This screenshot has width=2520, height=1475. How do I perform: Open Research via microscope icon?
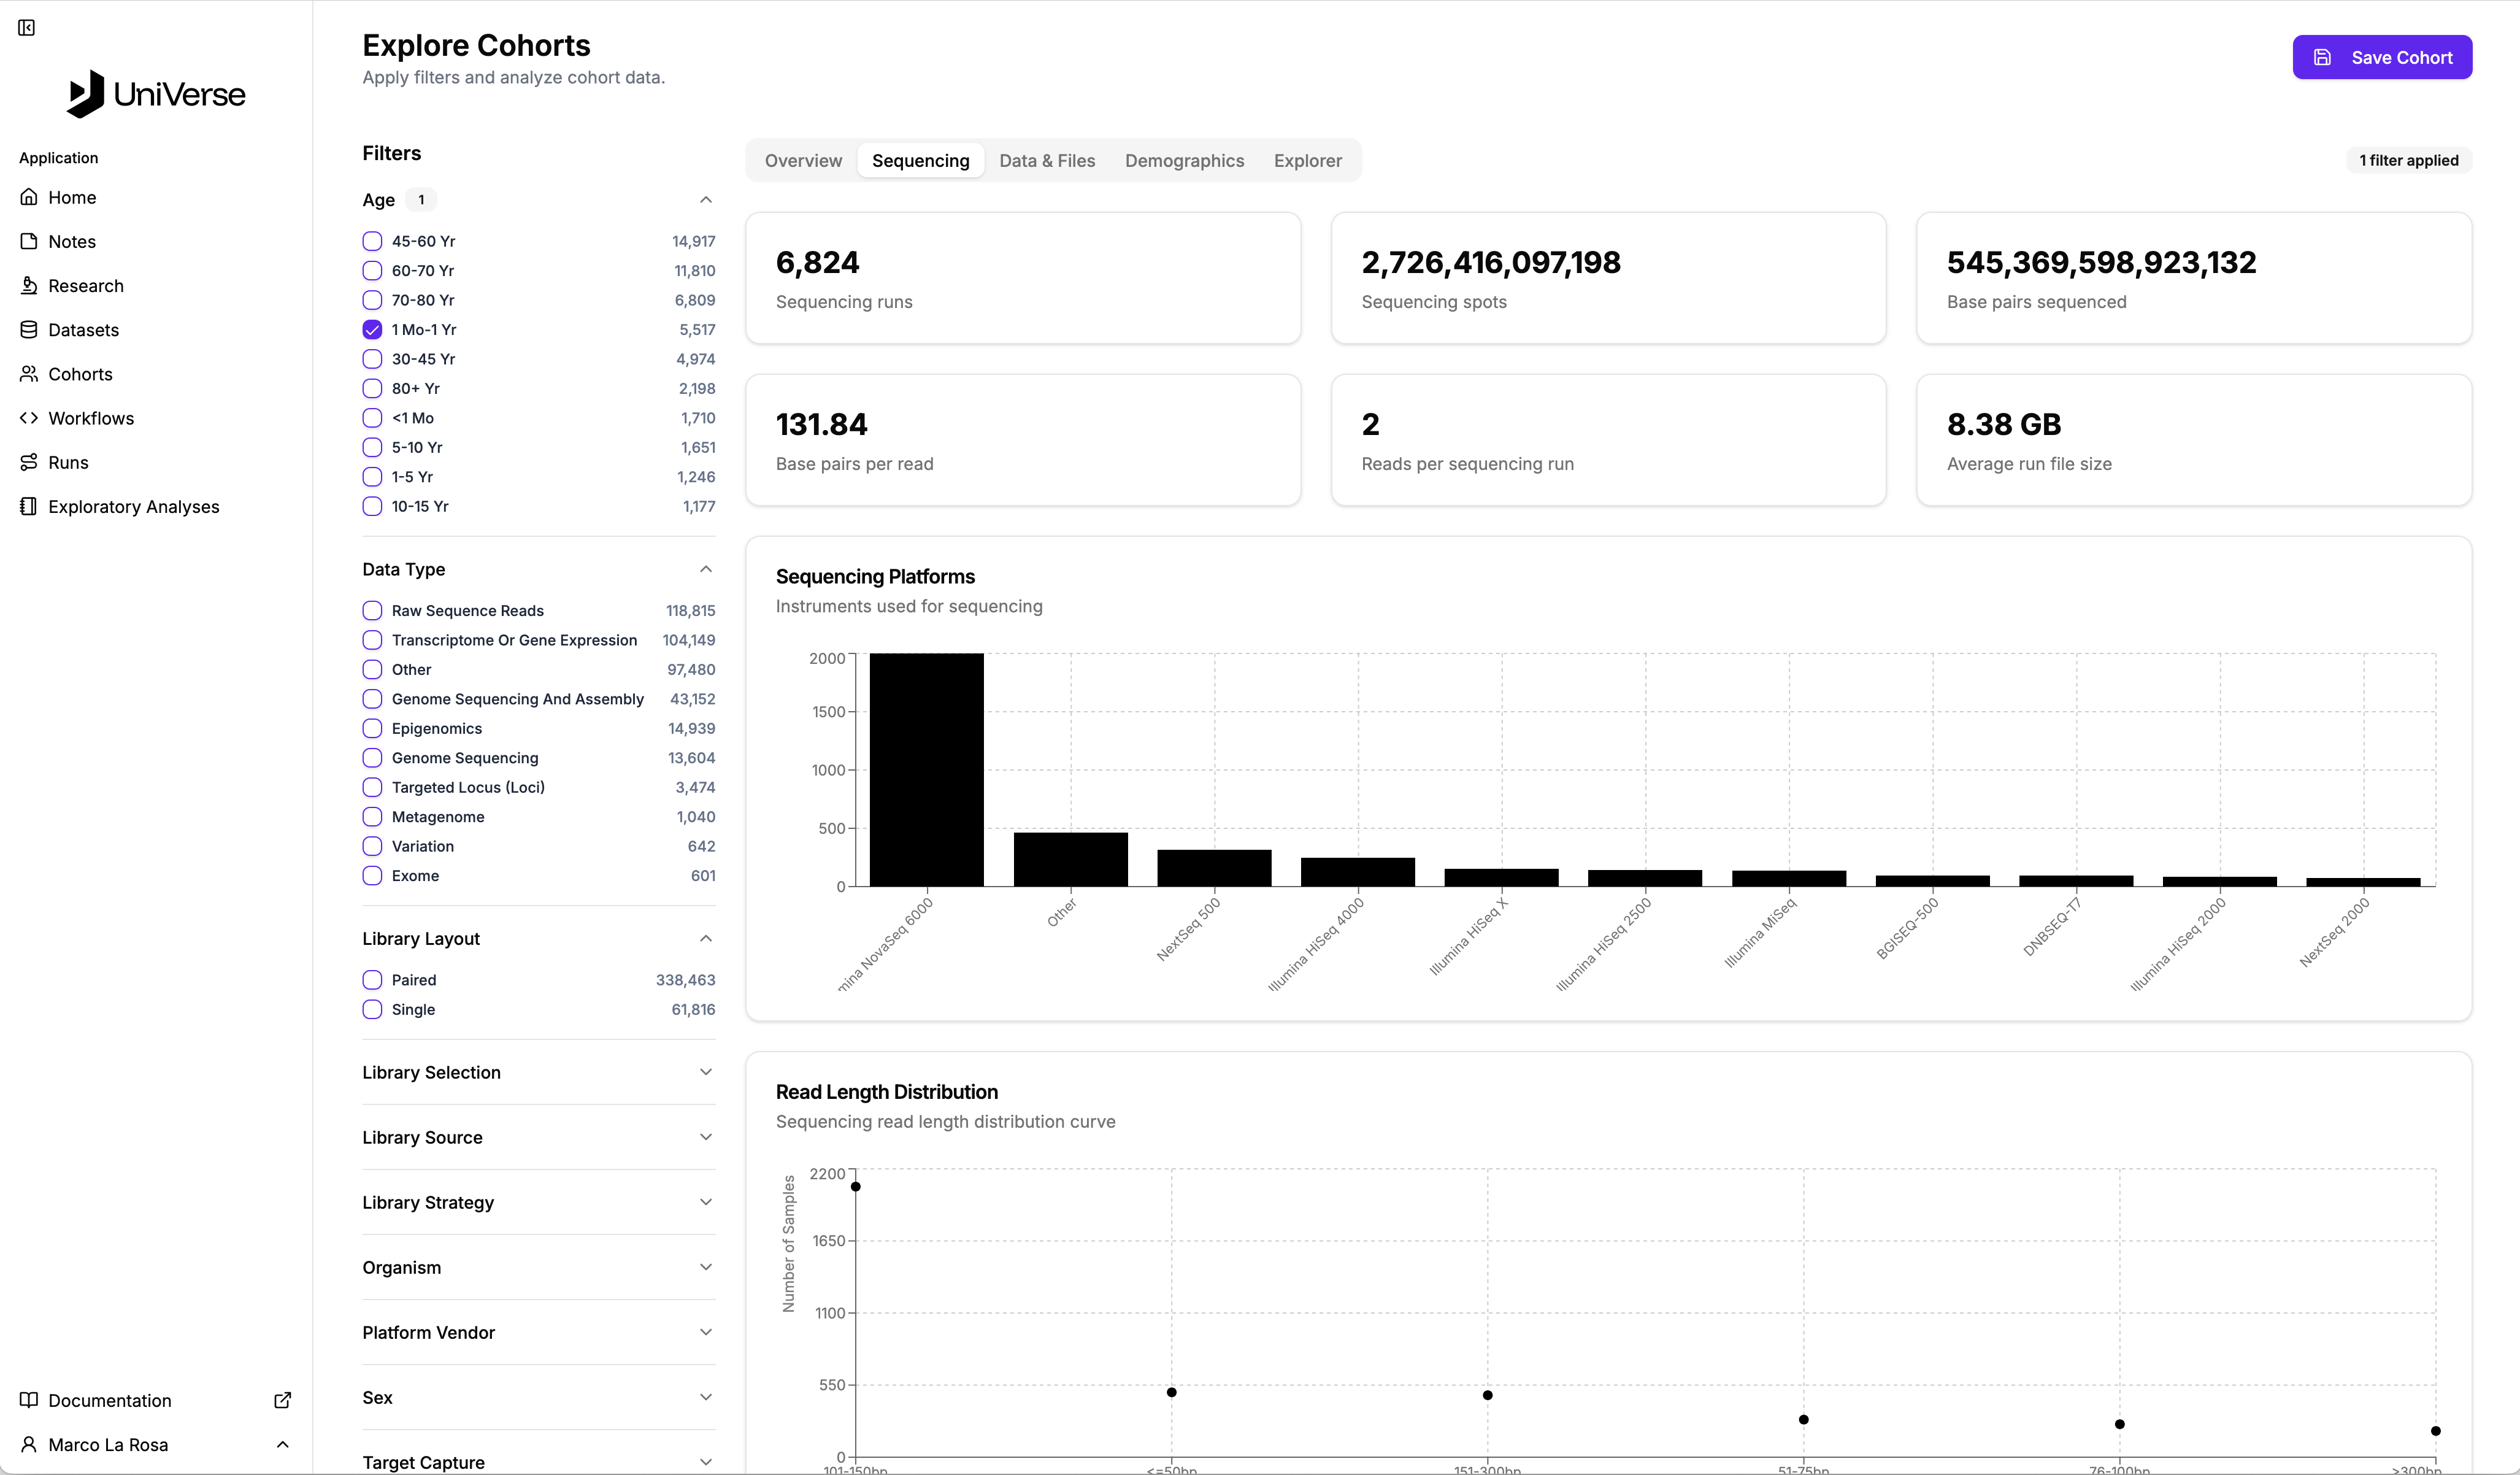29,286
